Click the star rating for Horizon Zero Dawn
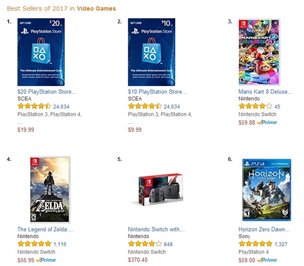304x266 pixels. click(x=255, y=245)
